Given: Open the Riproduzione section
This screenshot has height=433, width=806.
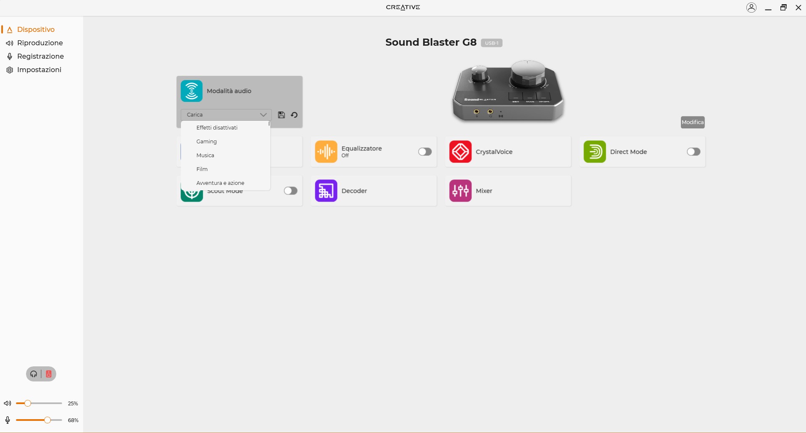Looking at the screenshot, I should [x=40, y=43].
